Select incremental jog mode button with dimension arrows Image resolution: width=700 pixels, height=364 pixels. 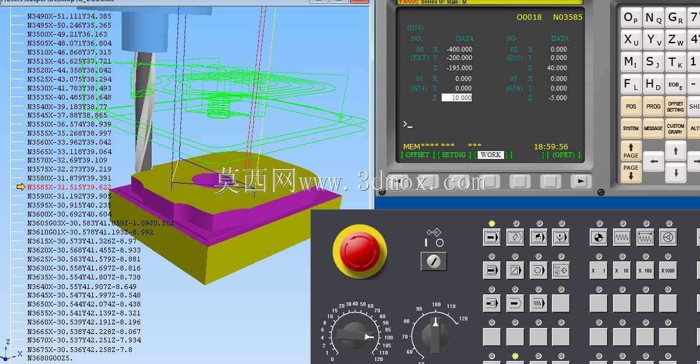pyautogui.click(x=645, y=237)
